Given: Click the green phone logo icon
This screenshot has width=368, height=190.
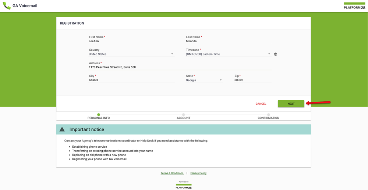Looking at the screenshot, I should (x=7, y=6).
